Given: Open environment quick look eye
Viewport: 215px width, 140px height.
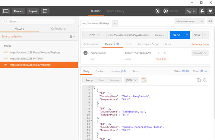Looking at the screenshot, I should tap(210, 21).
